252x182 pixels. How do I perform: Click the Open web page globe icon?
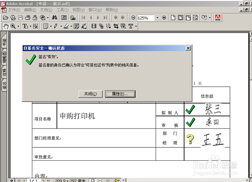pos(13,18)
